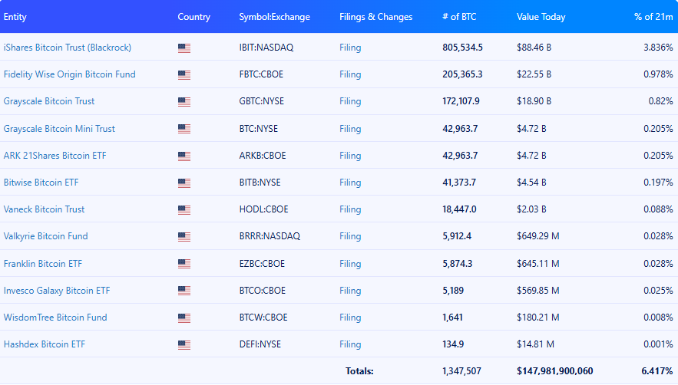Click the US flag in iShares Bitcoin Trust row

(184, 48)
